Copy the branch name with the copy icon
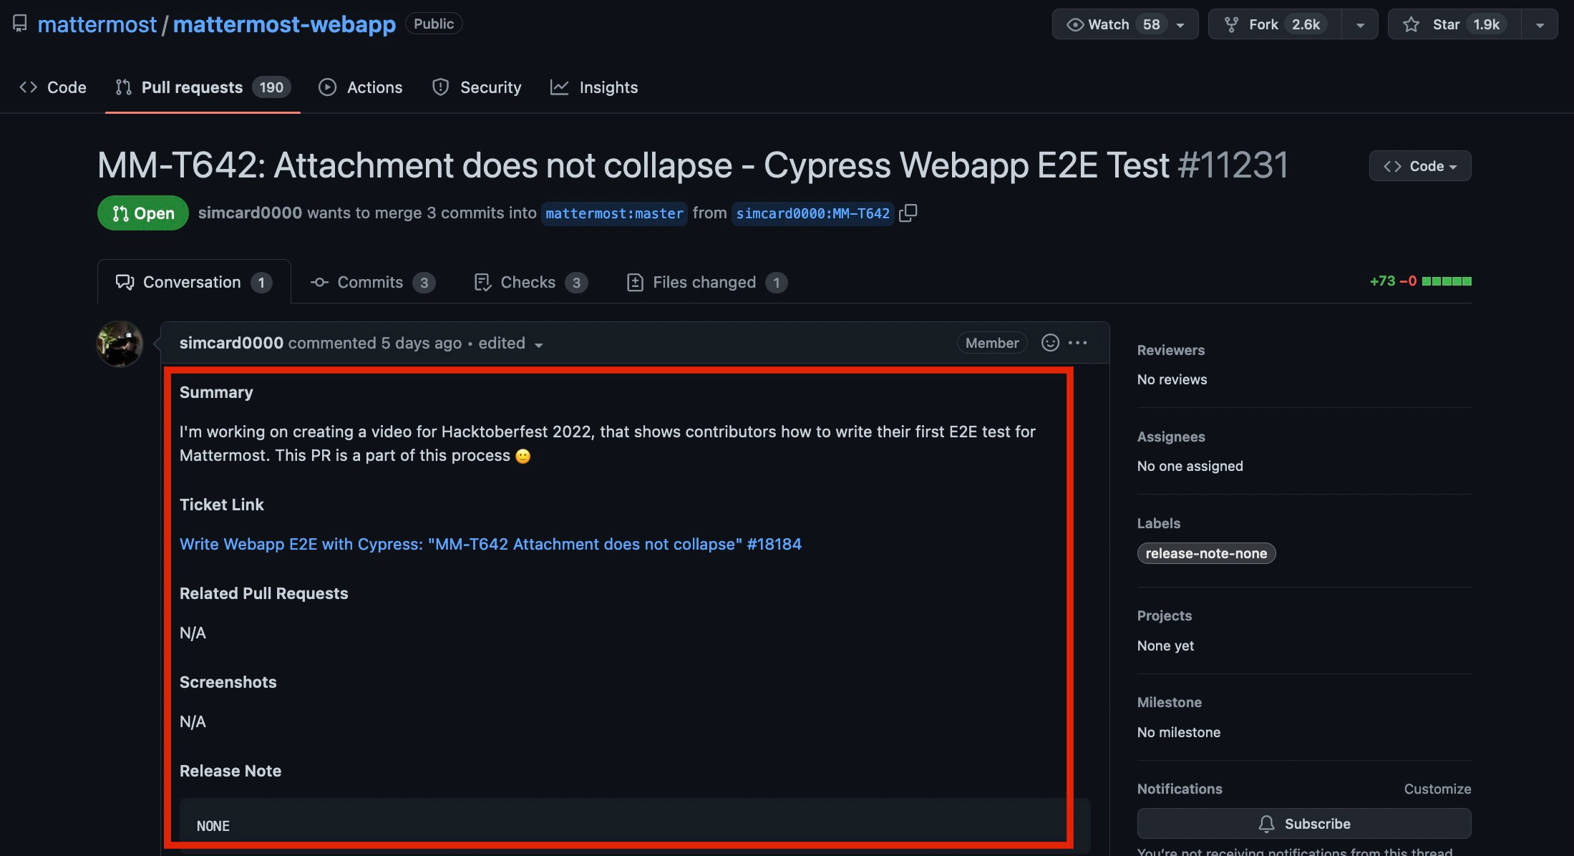Screen dimensions: 1574x856 (x=908, y=213)
